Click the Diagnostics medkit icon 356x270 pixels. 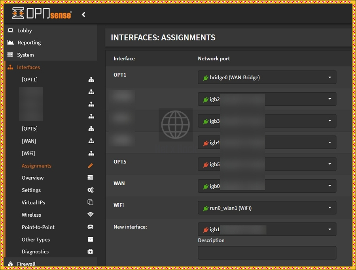pos(91,251)
